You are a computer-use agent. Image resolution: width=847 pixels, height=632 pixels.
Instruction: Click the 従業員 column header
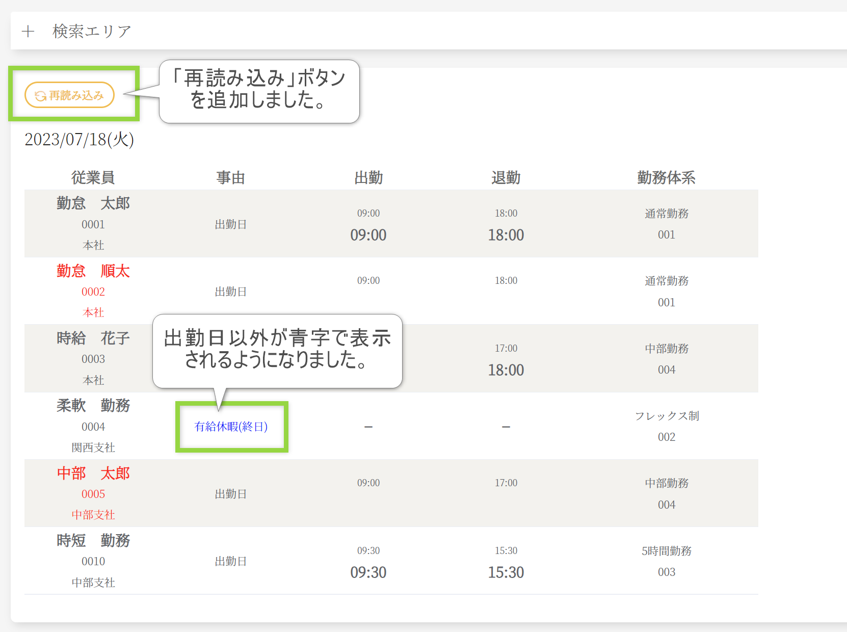[x=93, y=177]
